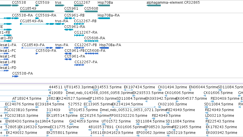Select the FGC023B10.5prime EST
The width and height of the screenshot is (243, 137).
pos(6,113)
